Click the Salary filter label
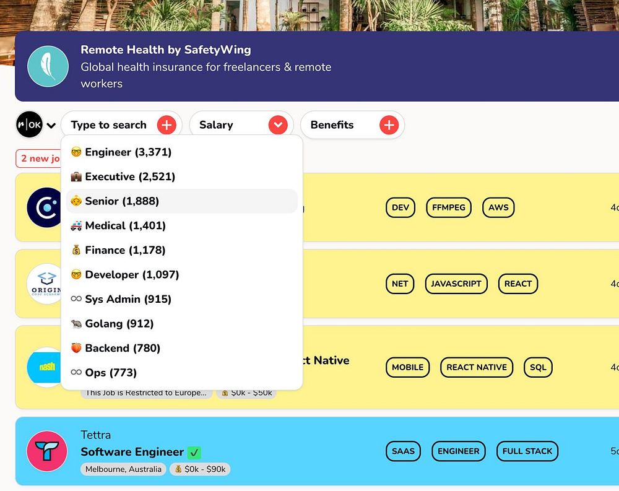 (x=216, y=125)
